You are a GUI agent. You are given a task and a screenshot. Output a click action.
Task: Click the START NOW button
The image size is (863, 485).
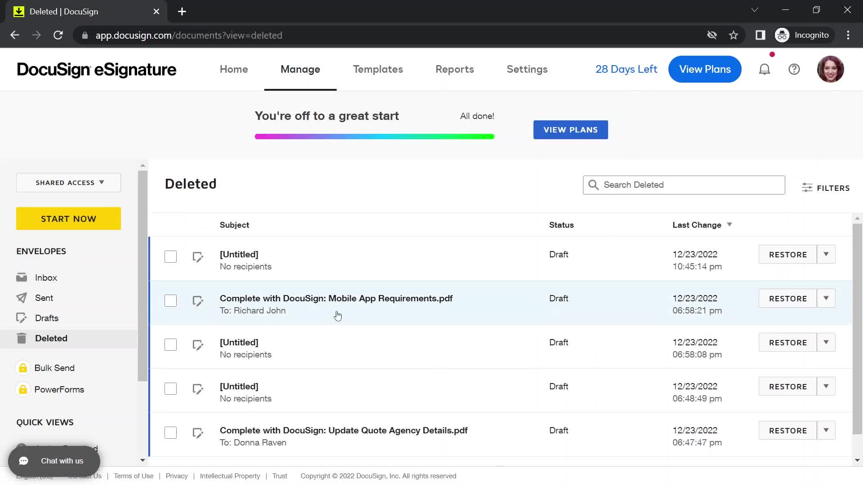(69, 219)
